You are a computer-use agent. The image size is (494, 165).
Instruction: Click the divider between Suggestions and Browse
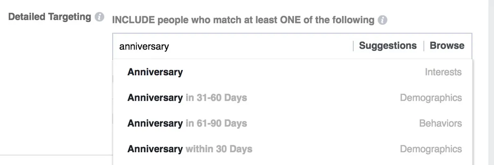point(424,46)
